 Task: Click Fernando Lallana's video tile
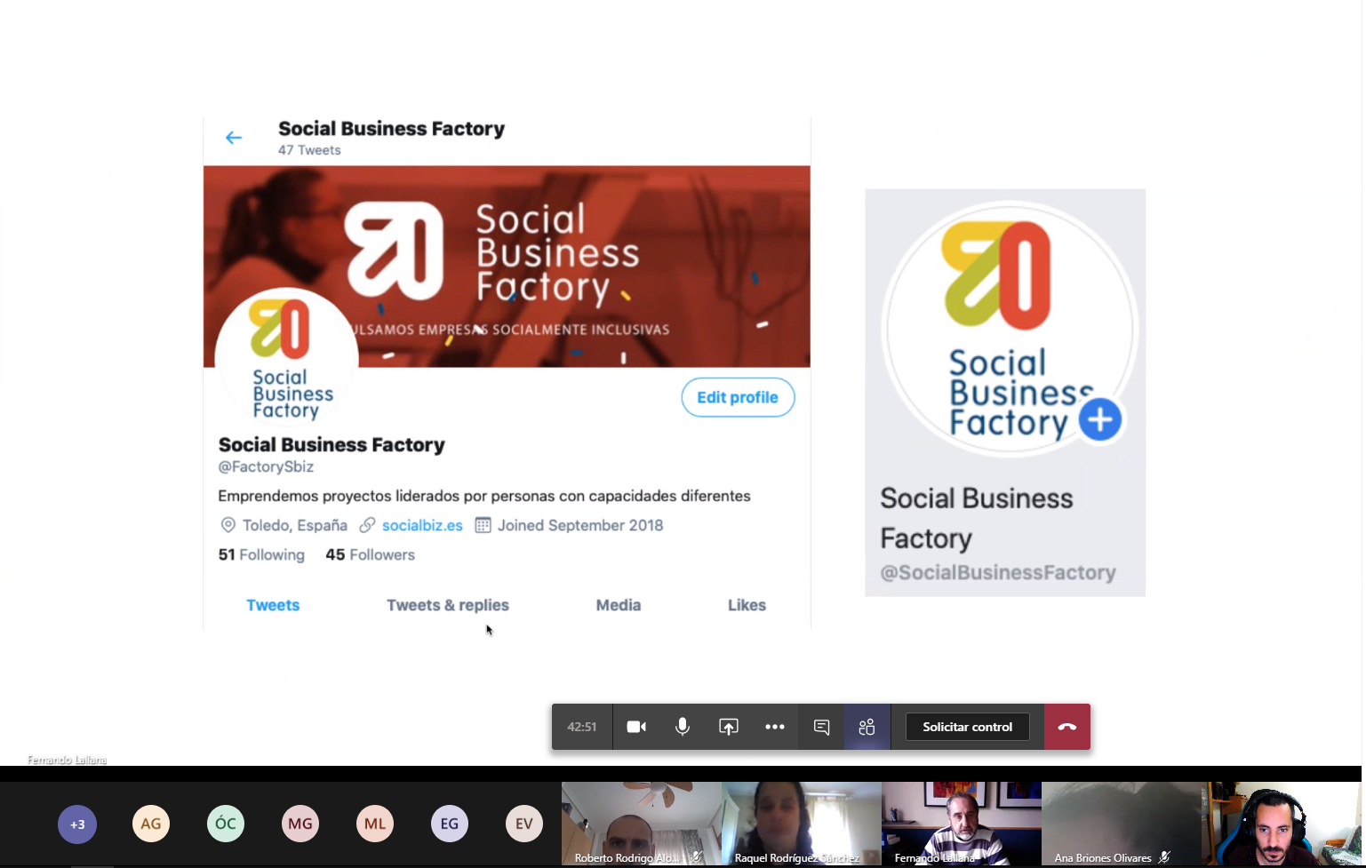click(962, 824)
